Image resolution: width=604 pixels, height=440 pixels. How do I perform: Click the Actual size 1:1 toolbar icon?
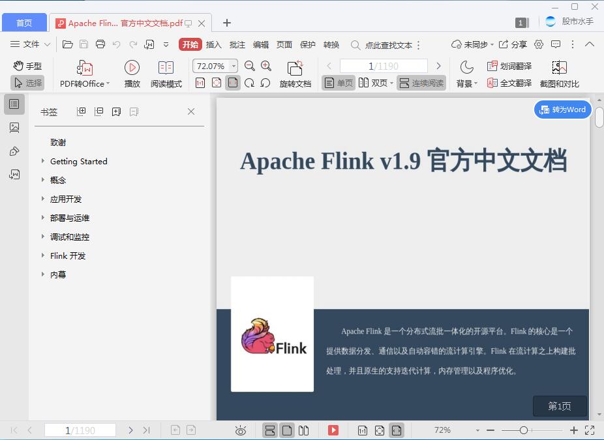pyautogui.click(x=200, y=83)
